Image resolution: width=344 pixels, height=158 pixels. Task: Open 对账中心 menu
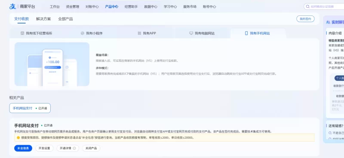[92, 6]
